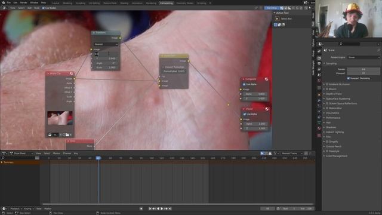Open the Scene properties tab icon
The height and width of the screenshot is (215, 382).
[x=319, y=75]
